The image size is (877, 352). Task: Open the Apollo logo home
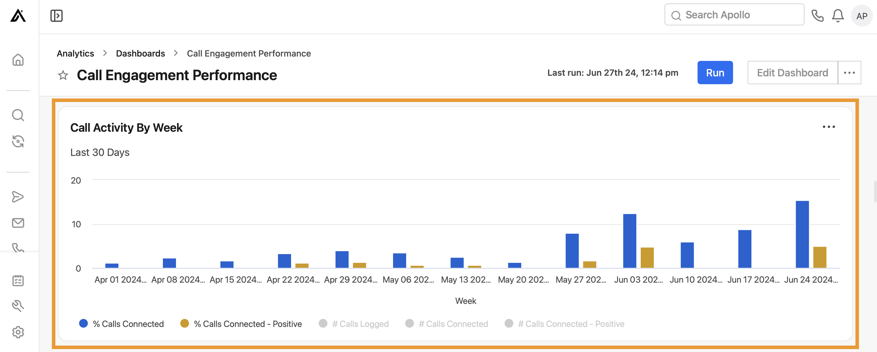(x=18, y=16)
